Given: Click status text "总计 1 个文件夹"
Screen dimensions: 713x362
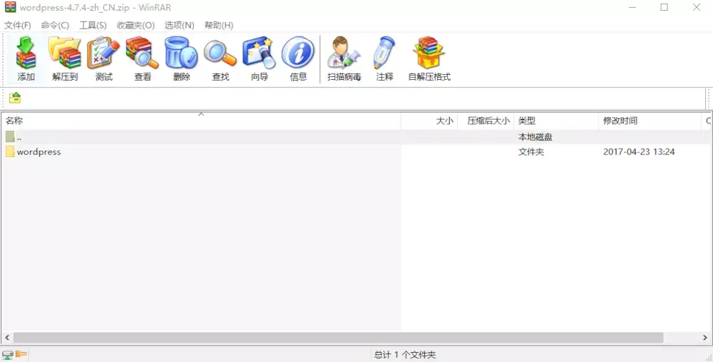Looking at the screenshot, I should [405, 355].
